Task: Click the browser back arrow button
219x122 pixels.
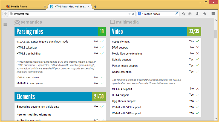Action: pos(5,13)
